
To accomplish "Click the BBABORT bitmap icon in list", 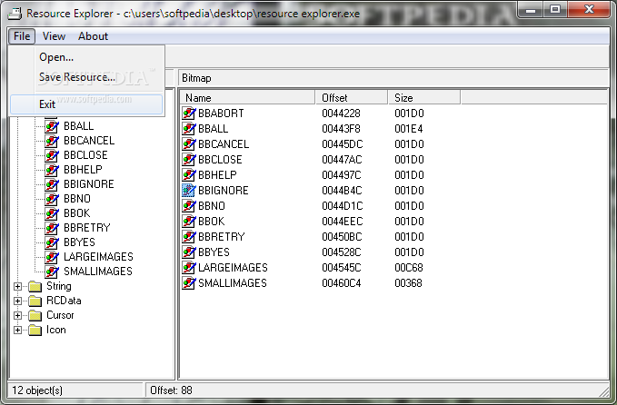I will (x=189, y=114).
